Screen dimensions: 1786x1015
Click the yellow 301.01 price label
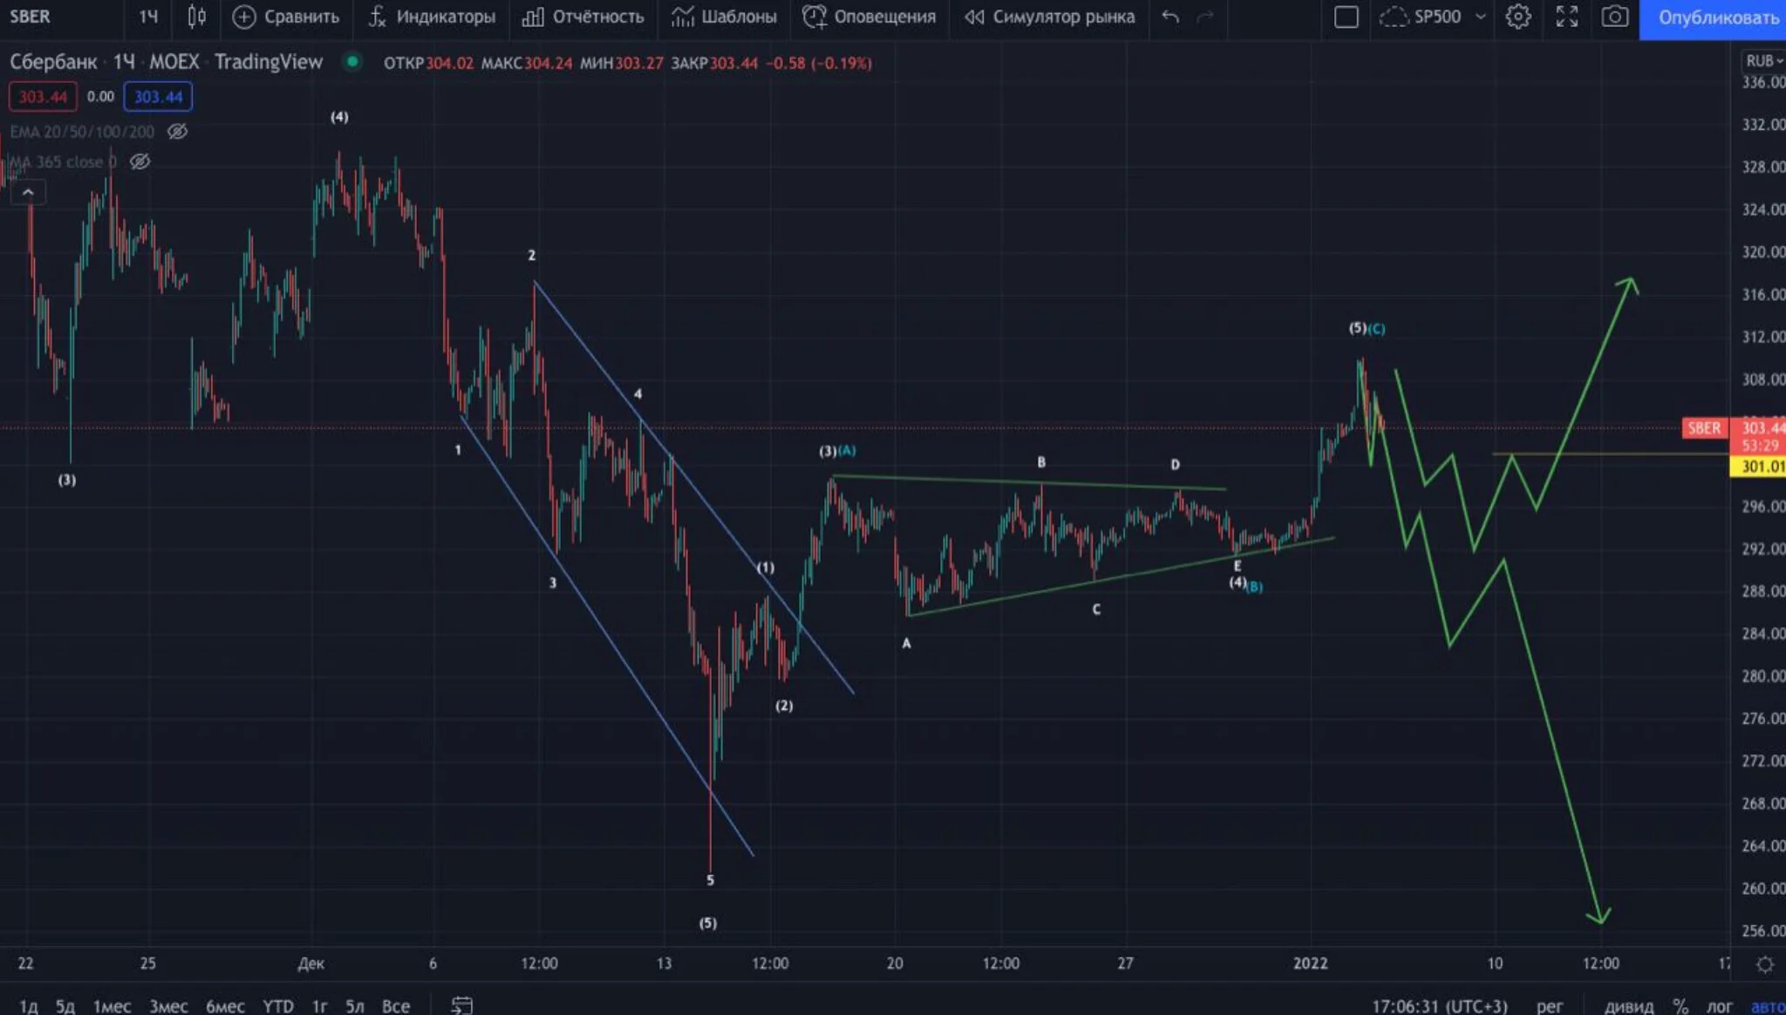click(1759, 467)
